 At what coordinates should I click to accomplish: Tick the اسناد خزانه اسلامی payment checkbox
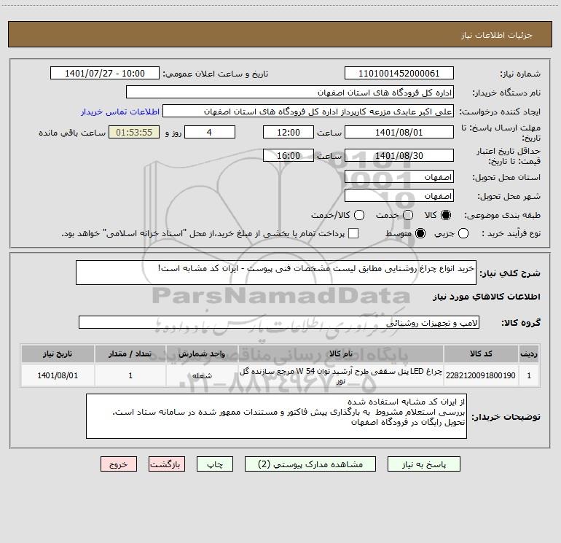point(353,233)
